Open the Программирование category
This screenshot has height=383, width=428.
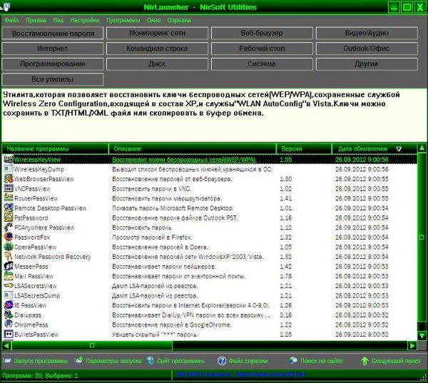[53, 64]
